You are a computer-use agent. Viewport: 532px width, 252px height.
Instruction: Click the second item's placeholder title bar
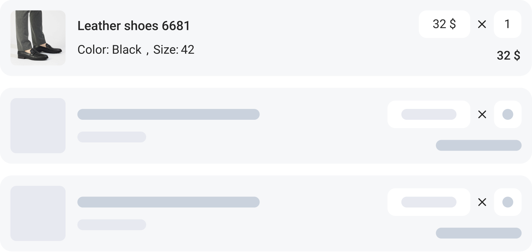click(x=168, y=114)
